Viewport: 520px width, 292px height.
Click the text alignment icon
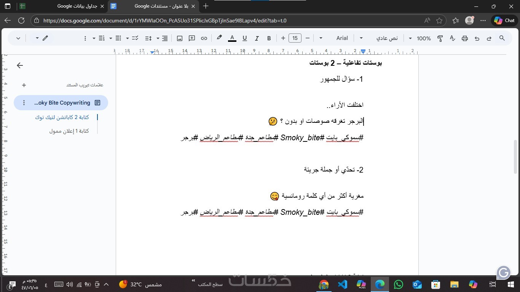coord(165,38)
